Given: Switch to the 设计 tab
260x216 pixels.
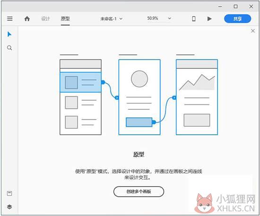Looking at the screenshot, I should (45, 19).
